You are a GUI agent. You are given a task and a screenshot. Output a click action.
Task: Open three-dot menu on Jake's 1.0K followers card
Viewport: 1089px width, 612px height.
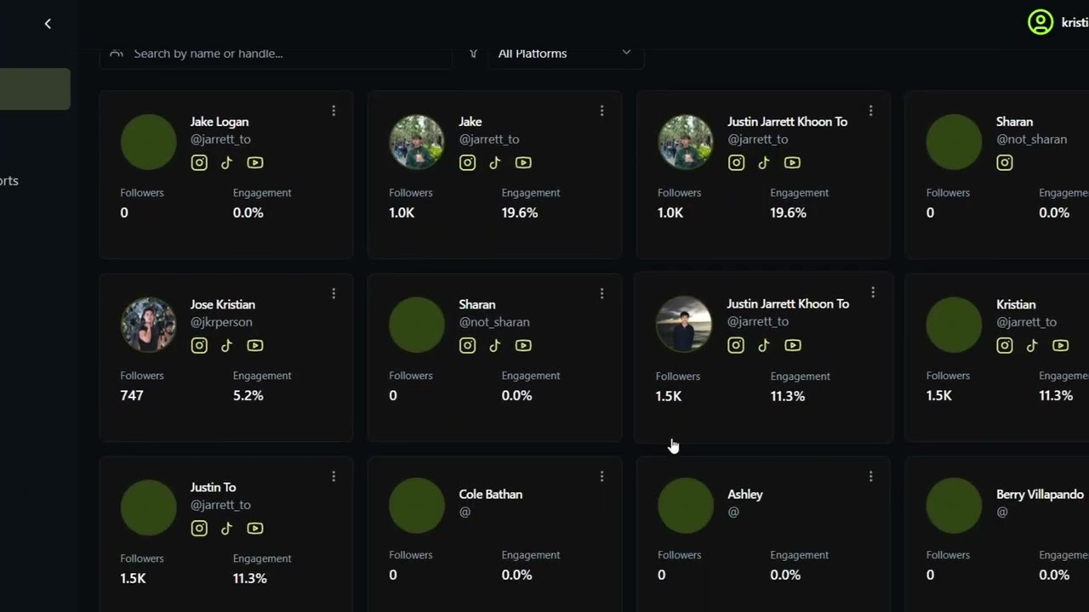(602, 110)
